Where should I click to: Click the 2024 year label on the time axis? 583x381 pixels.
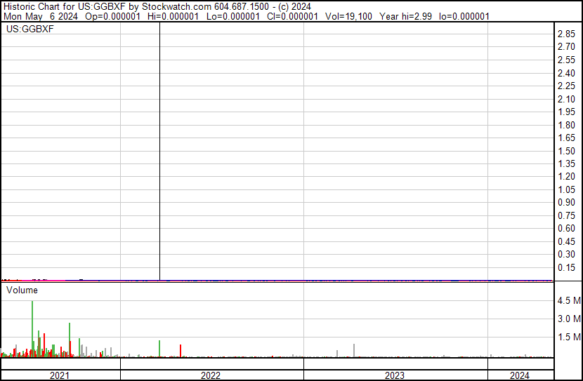pyautogui.click(x=519, y=375)
